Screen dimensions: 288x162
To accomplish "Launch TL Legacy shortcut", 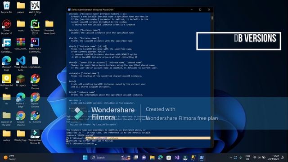I will click(21, 81).
